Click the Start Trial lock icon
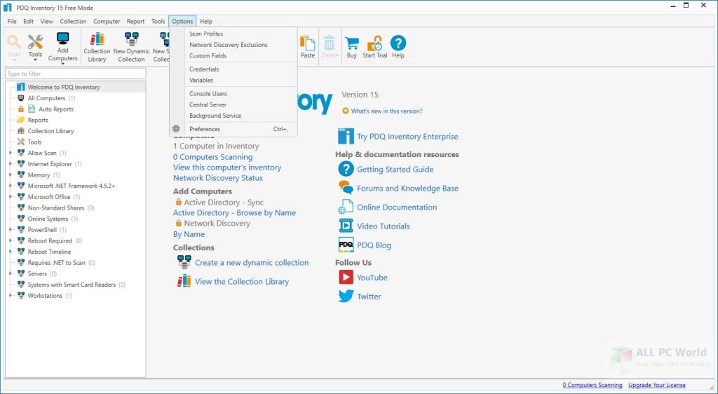The image size is (718, 394). [x=374, y=43]
